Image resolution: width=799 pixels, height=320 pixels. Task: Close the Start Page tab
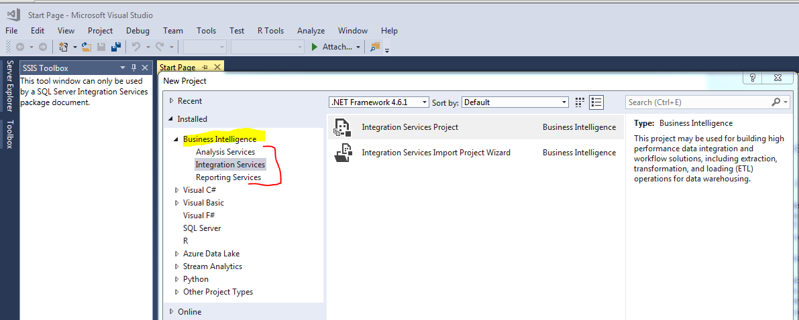[217, 67]
